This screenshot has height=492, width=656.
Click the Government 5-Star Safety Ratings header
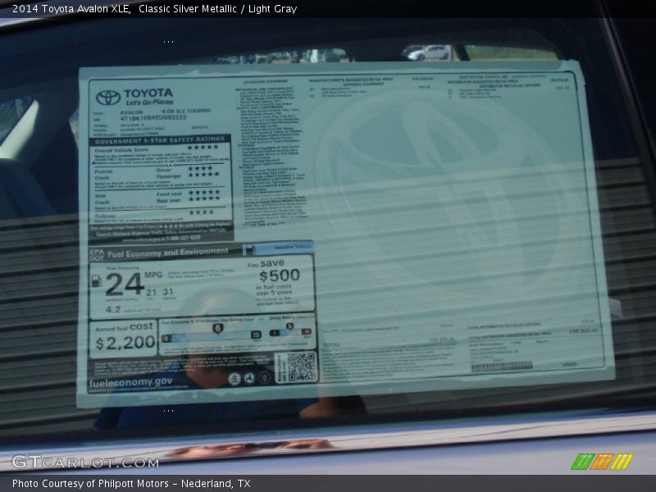pos(159,140)
